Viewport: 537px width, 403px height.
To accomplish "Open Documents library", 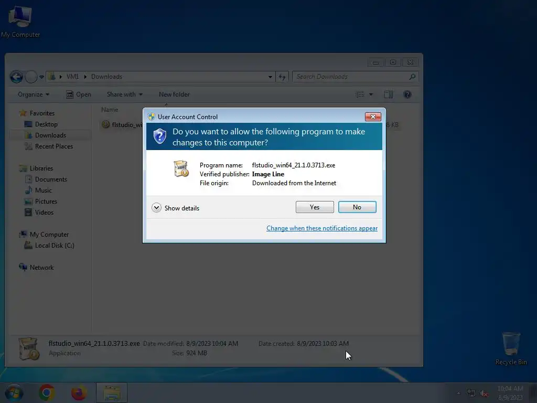I will [51, 179].
